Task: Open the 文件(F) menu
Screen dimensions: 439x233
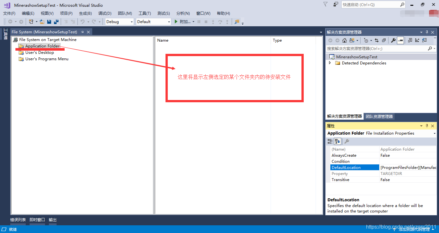Action: tap(9, 13)
